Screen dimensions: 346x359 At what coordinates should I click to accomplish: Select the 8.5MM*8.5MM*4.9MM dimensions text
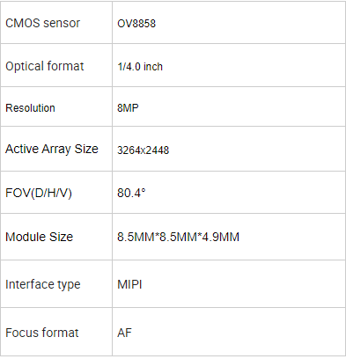(179, 237)
